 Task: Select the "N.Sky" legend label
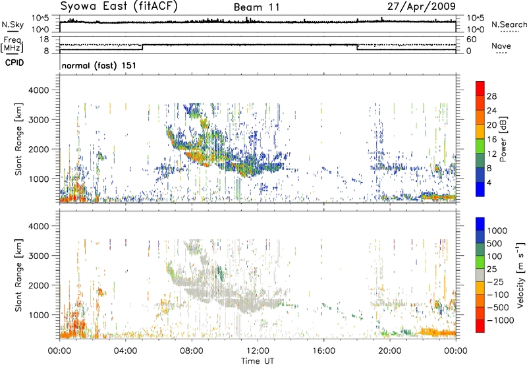coord(13,24)
